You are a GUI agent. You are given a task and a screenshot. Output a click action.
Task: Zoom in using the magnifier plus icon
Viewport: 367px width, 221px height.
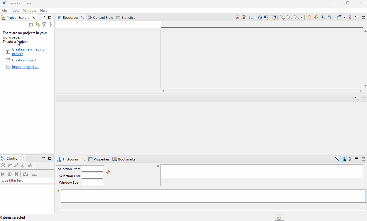tap(323, 18)
